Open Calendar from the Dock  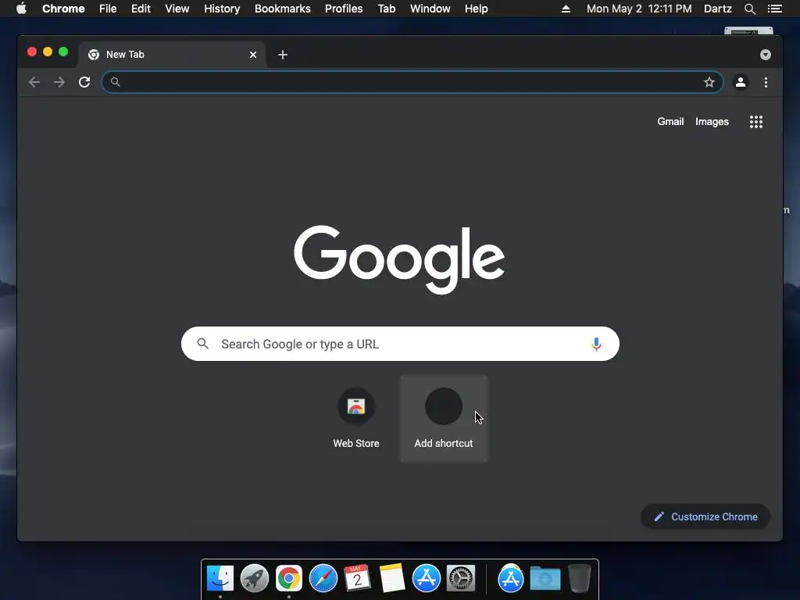tap(357, 578)
